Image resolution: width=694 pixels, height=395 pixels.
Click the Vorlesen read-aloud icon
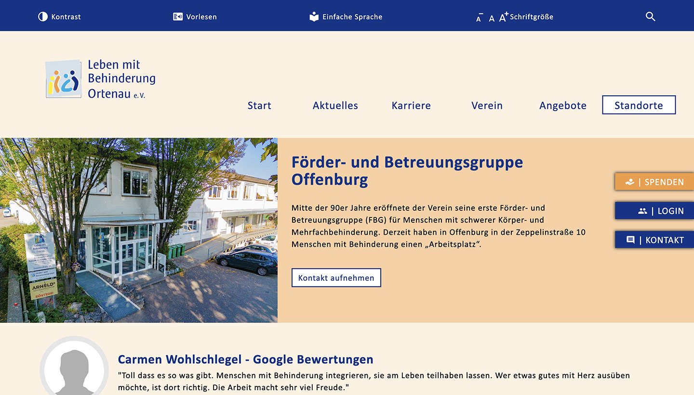[178, 17]
